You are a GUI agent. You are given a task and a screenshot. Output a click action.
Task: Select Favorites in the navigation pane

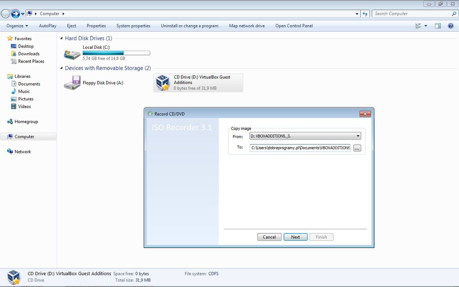[23, 39]
